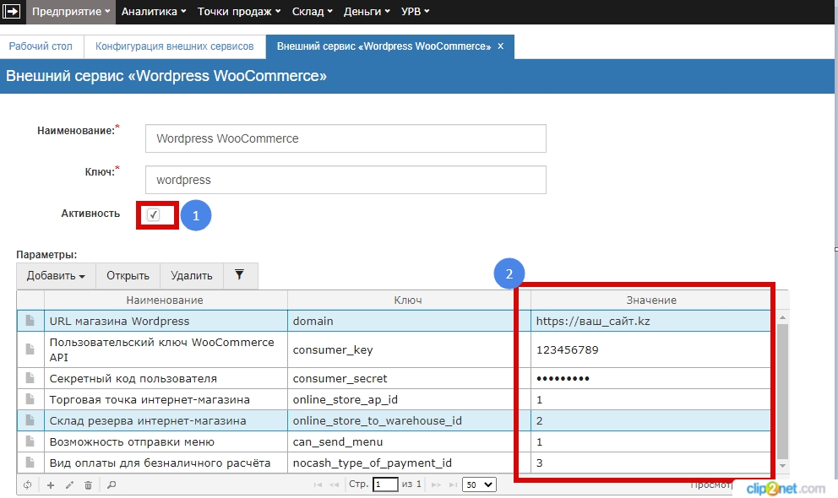Image resolution: width=838 pixels, height=498 pixels.
Task: Click the can_send_menu cell
Action: [x=409, y=441]
